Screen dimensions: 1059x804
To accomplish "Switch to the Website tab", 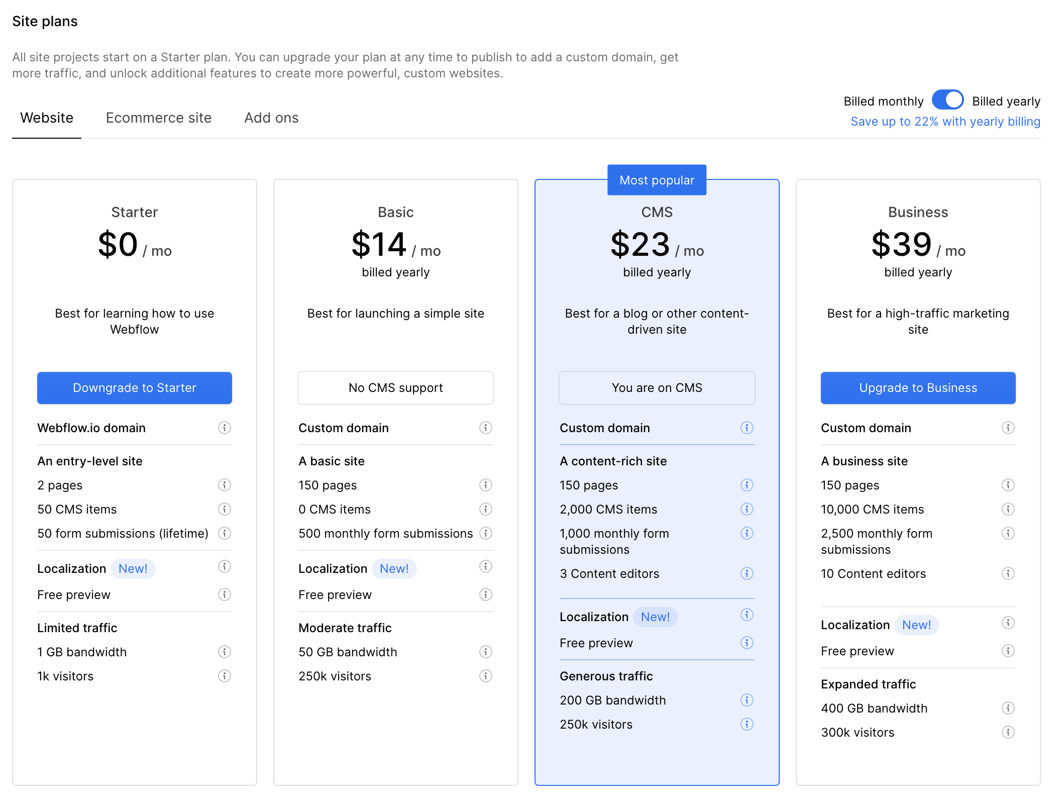I will pyautogui.click(x=47, y=118).
